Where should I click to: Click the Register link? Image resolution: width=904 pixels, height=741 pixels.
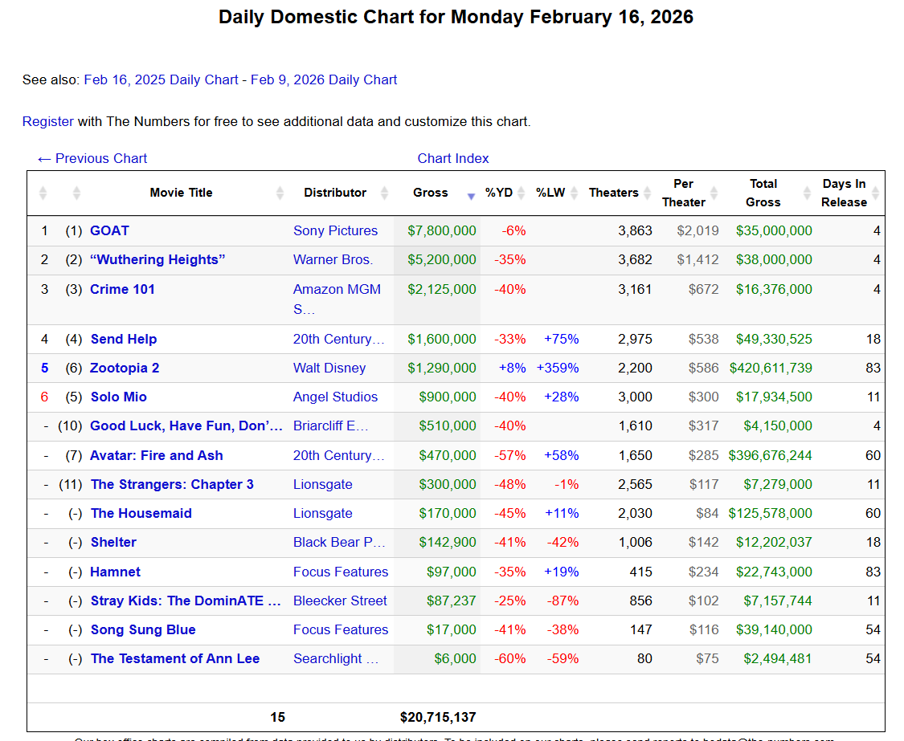pyautogui.click(x=48, y=121)
